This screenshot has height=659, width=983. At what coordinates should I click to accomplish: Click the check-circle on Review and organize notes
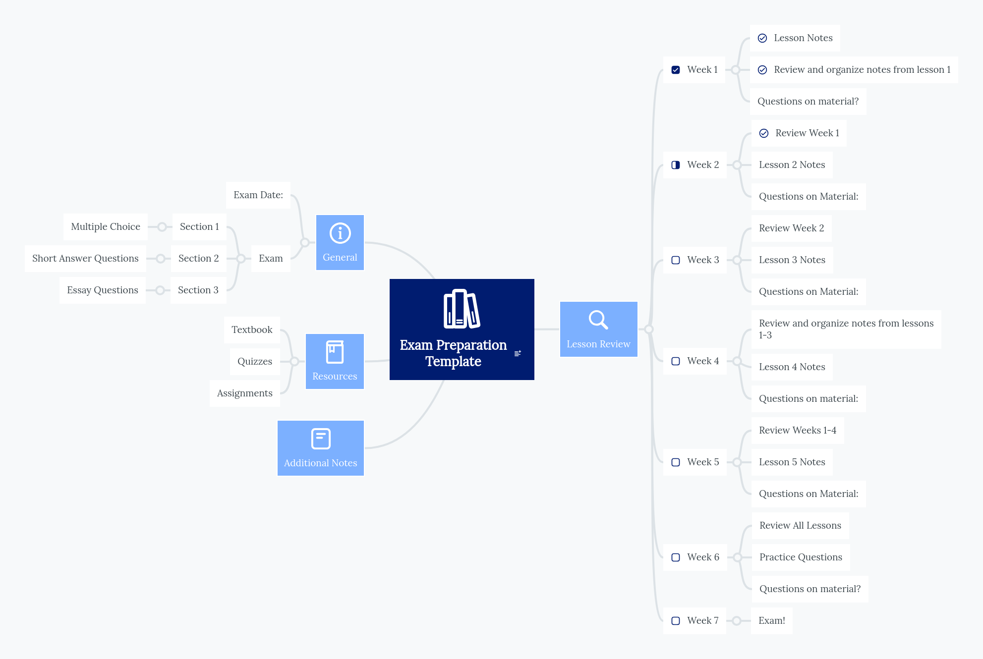762,70
